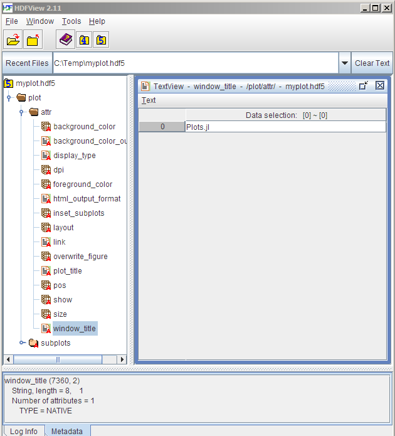Screen dimensions: 395x436
Task: Switch to the Metadata tab
Action: point(66,431)
